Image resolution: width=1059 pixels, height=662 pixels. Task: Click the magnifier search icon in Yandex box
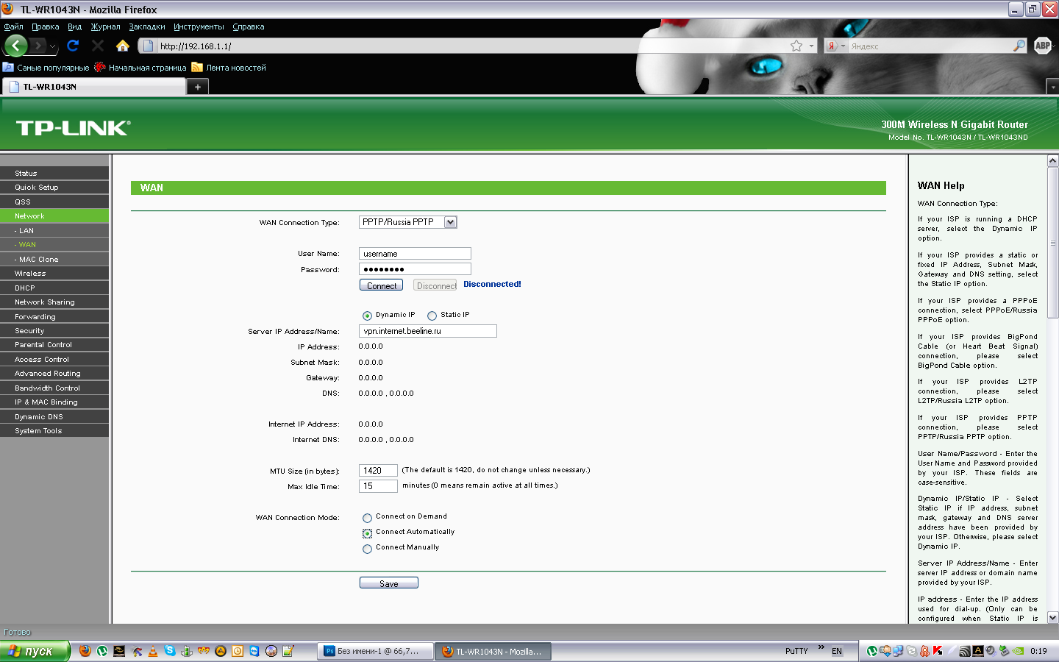tap(1019, 46)
